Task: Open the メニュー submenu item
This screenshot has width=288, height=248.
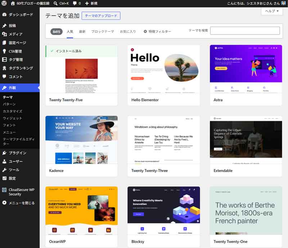Action: pyautogui.click(x=9, y=132)
